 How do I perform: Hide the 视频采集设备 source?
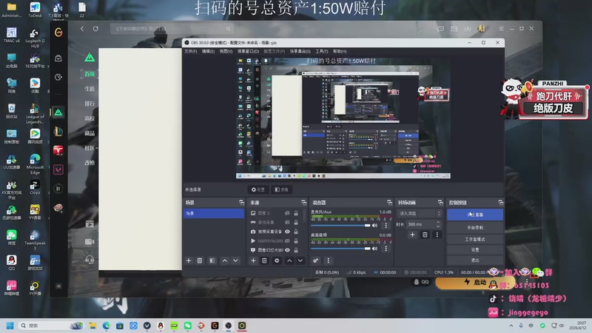pyautogui.click(x=287, y=232)
